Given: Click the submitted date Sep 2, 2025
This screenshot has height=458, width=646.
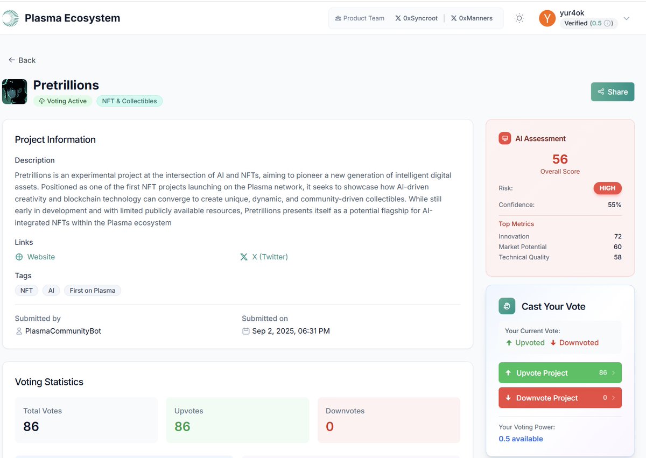Looking at the screenshot, I should [x=291, y=331].
